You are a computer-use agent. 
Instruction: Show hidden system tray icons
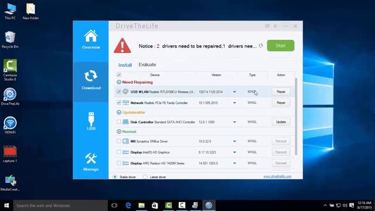[325, 205]
